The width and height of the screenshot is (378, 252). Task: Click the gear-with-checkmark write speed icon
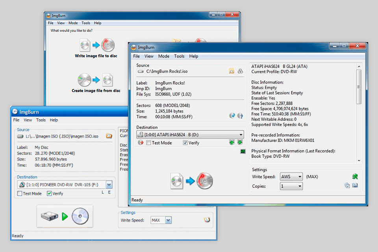[x=346, y=185]
